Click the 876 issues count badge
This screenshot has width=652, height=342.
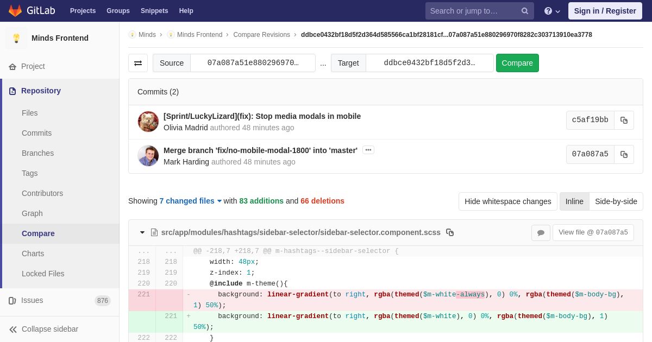(103, 301)
